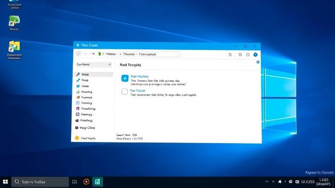Click the taskbar search box
This screenshot has height=188, width=335.
click(40, 182)
